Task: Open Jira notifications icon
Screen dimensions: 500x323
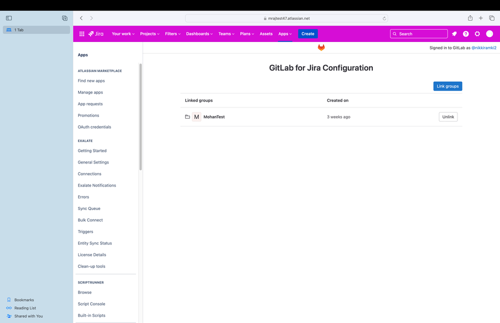Action: [x=454, y=34]
